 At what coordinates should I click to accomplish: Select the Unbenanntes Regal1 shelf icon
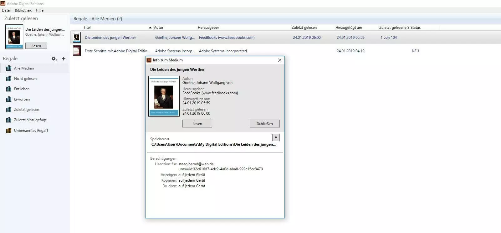[9, 131]
